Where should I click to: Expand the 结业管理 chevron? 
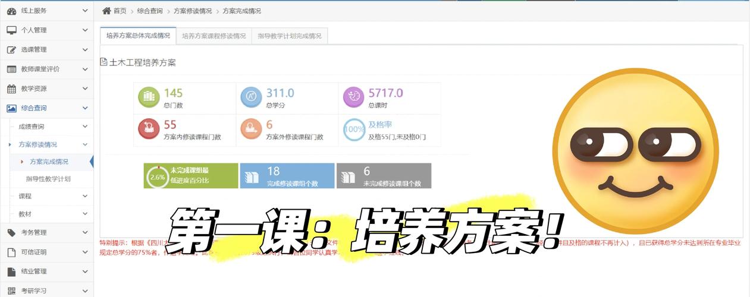click(85, 271)
